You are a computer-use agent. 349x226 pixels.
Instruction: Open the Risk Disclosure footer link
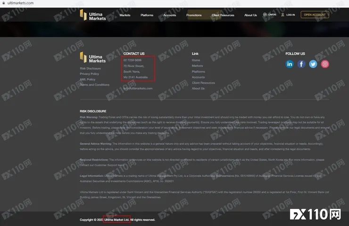point(91,68)
